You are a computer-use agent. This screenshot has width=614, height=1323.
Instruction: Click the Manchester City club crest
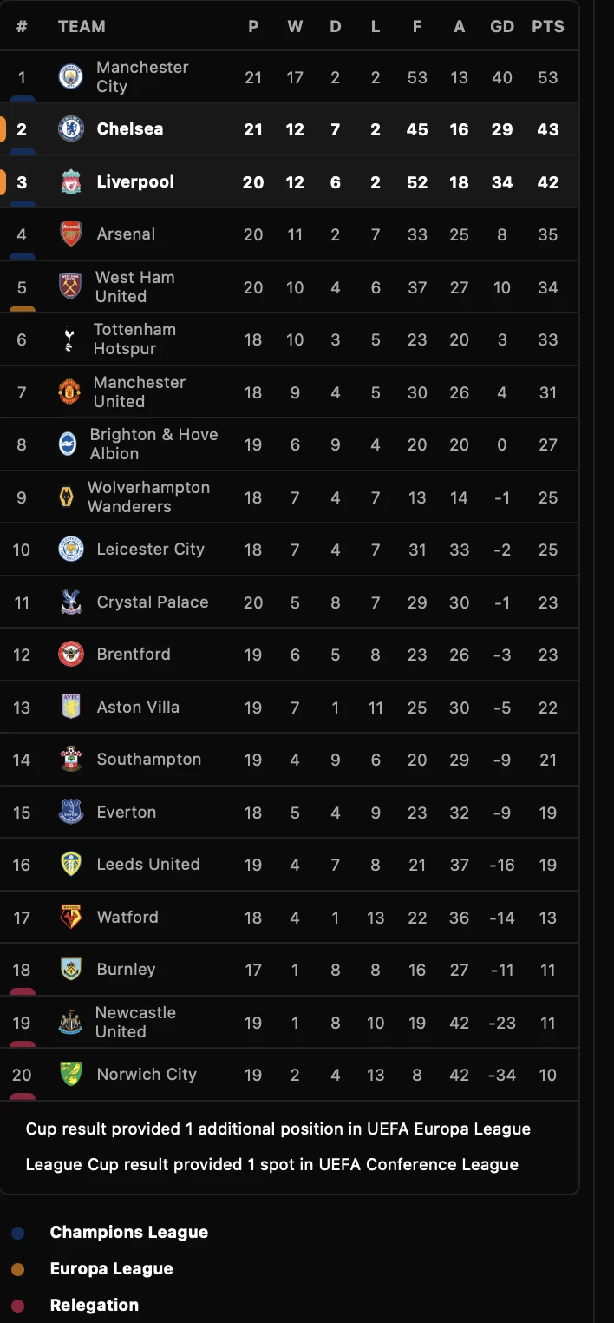[70, 77]
